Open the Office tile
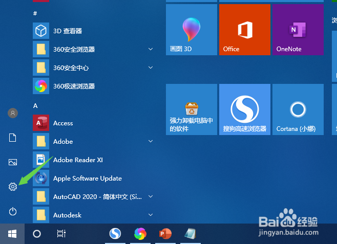Viewport: 337px width, 244px height. coord(245,30)
